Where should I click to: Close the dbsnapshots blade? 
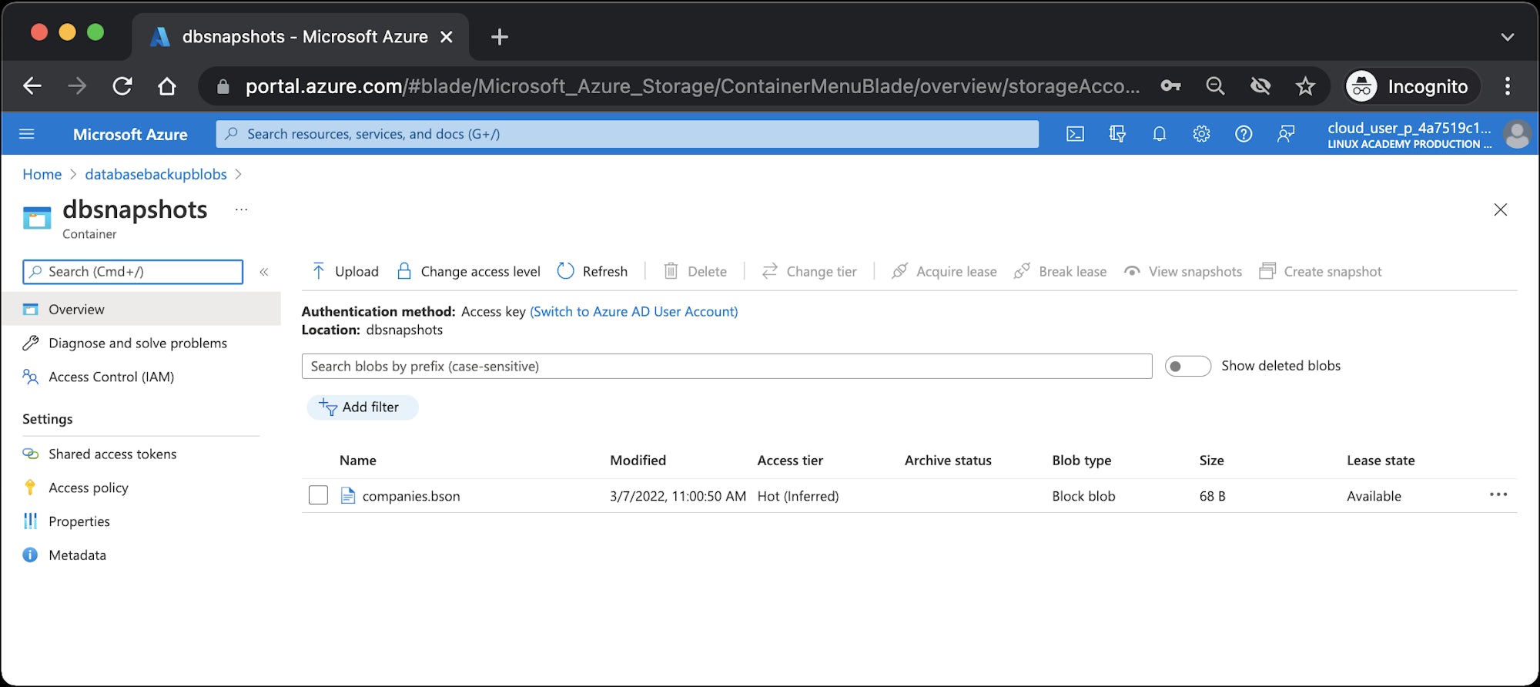tap(1500, 209)
